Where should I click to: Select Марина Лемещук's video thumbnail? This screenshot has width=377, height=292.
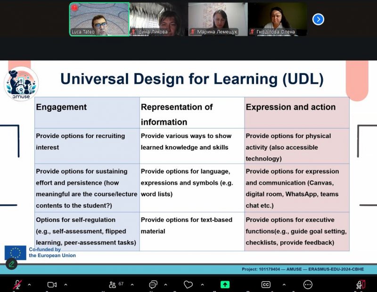click(217, 19)
